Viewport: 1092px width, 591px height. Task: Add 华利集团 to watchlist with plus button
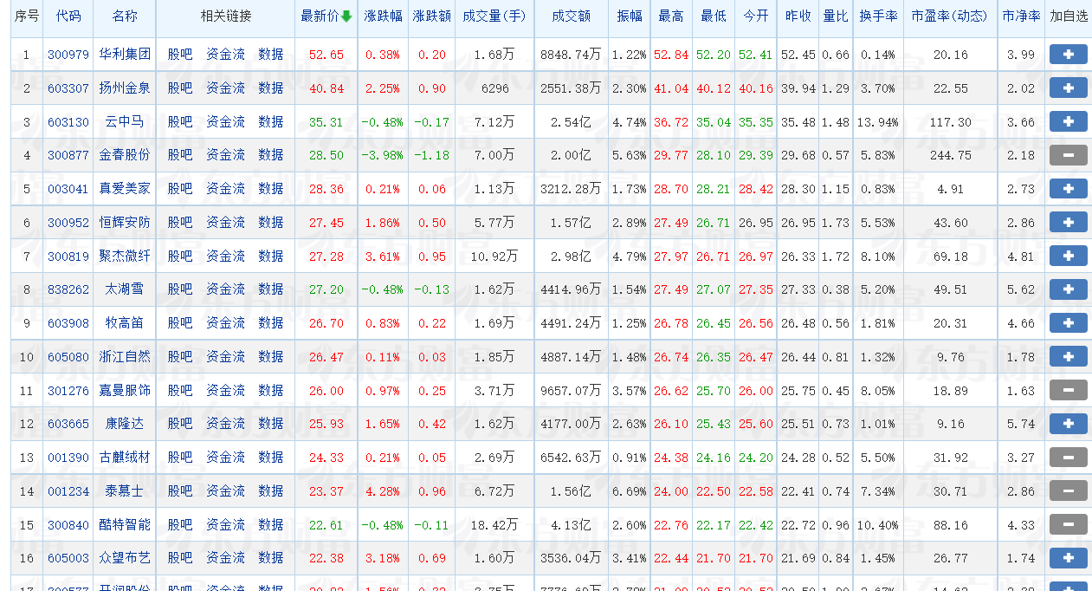coord(1068,55)
